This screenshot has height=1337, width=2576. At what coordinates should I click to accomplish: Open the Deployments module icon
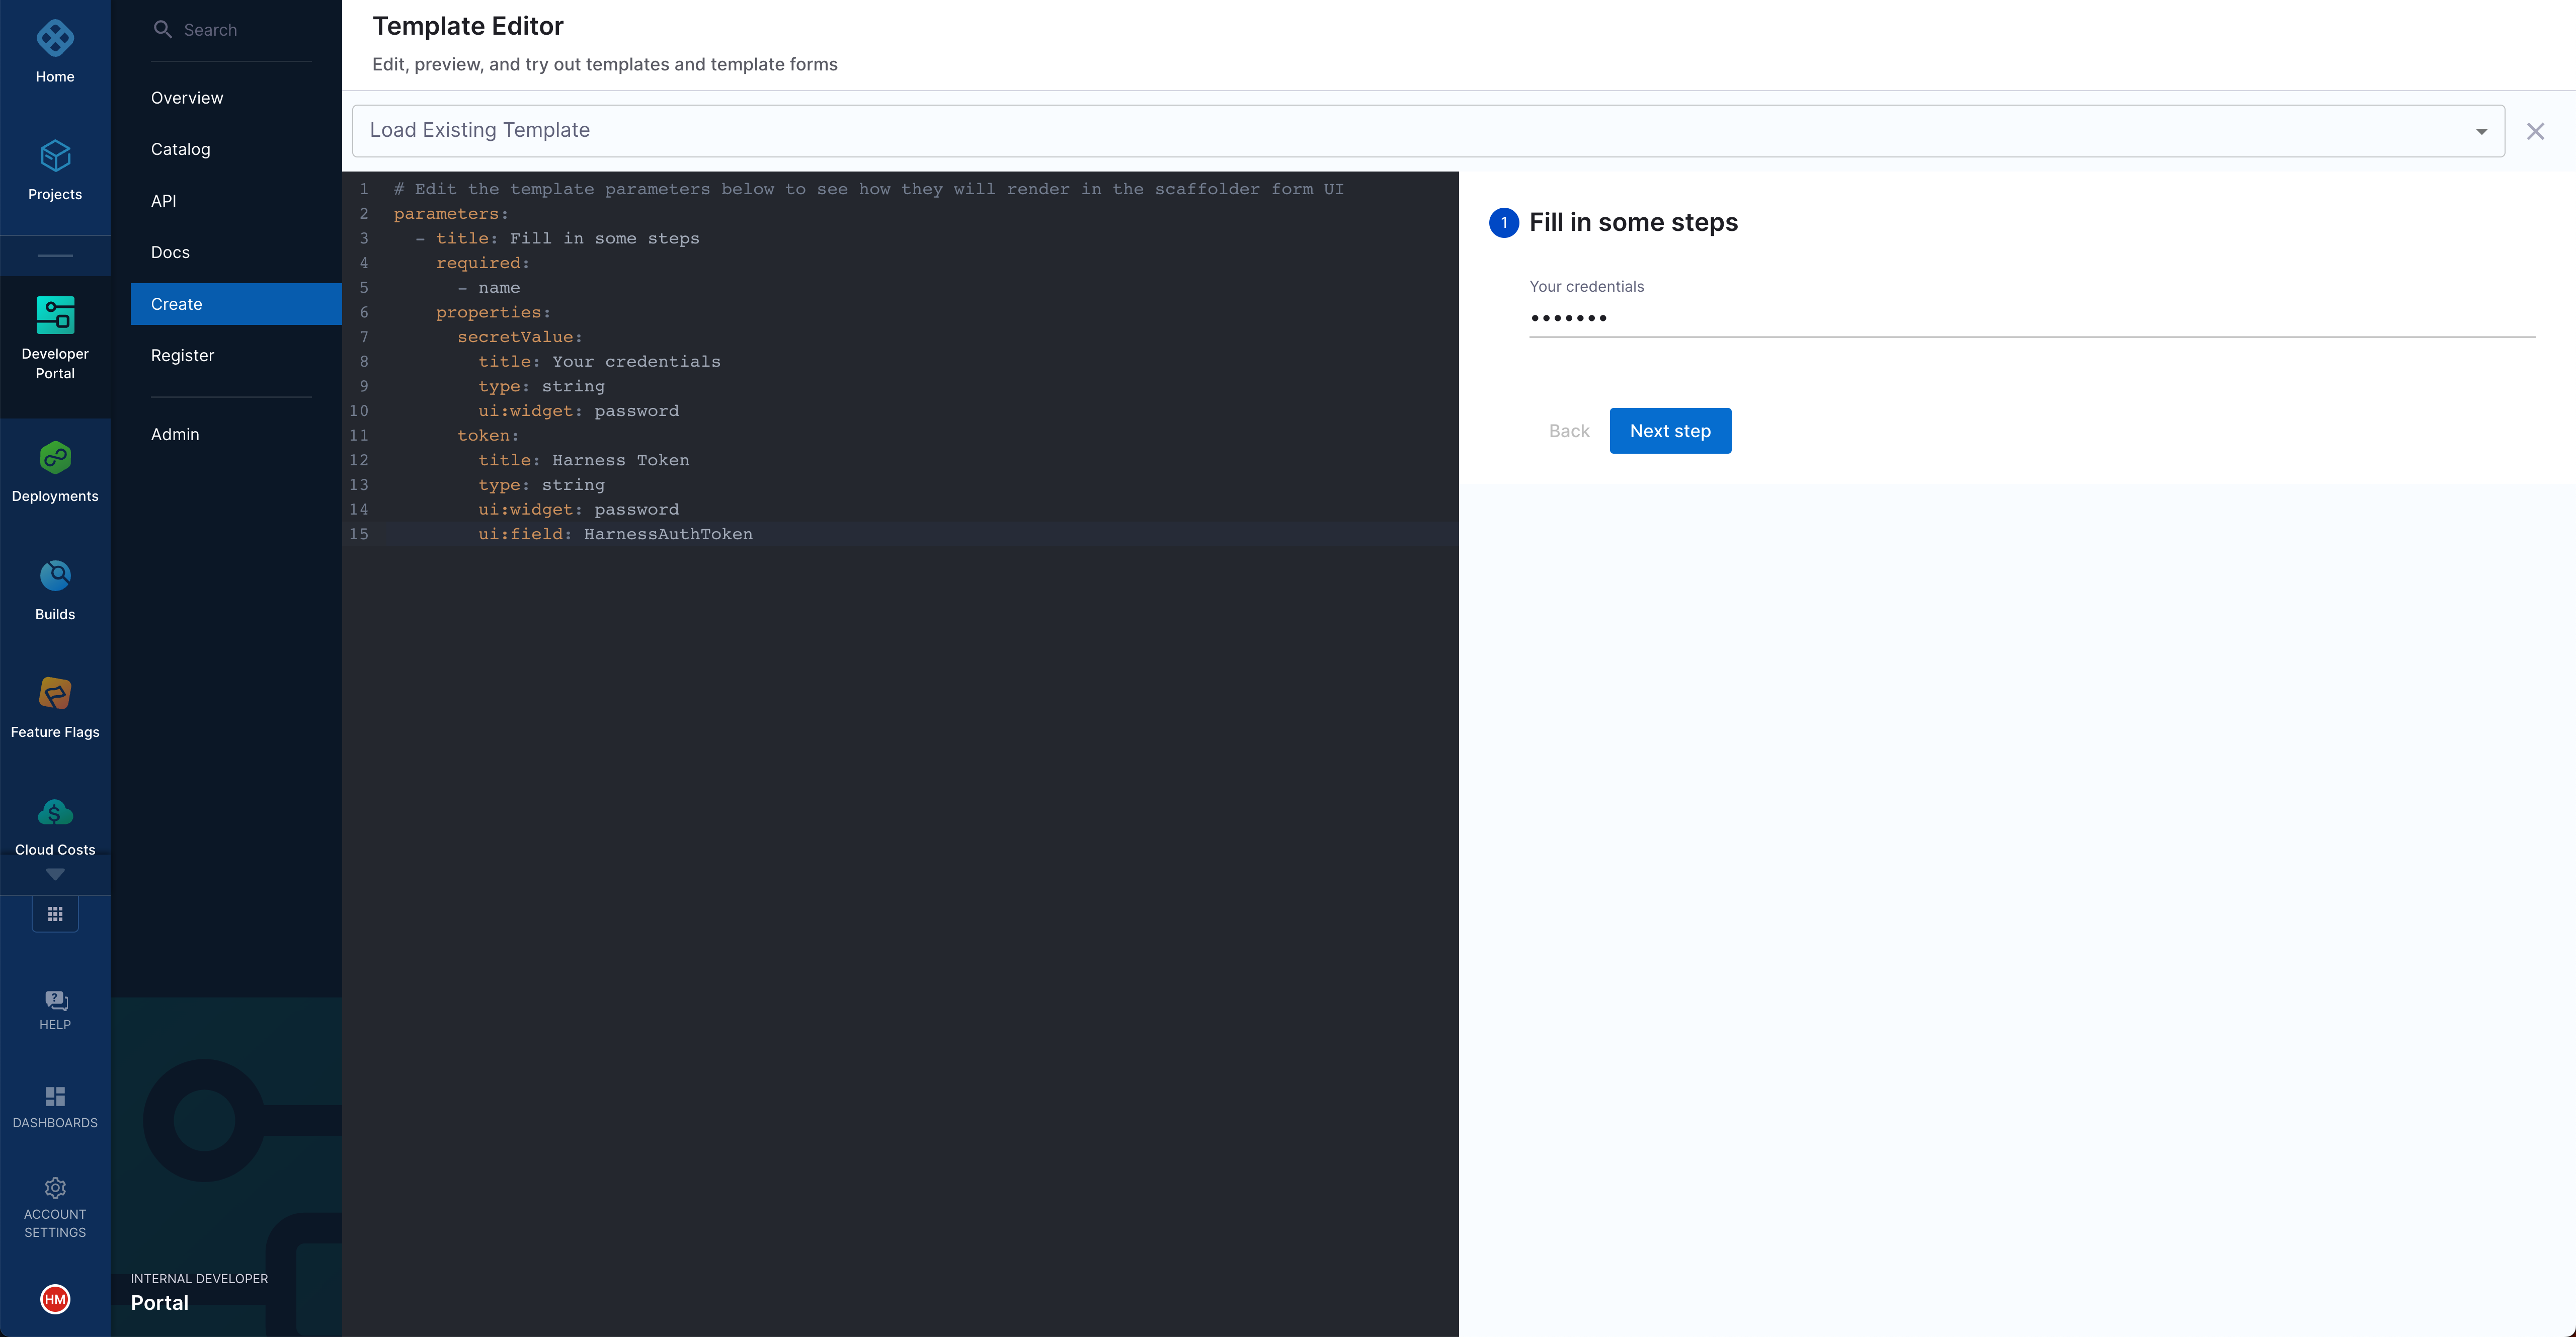tap(55, 458)
